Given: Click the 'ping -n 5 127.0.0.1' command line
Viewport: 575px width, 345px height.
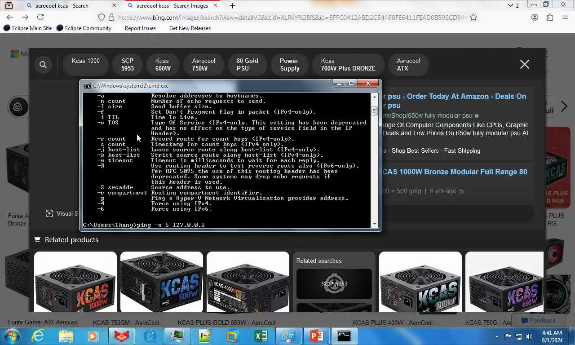Looking at the screenshot, I should [x=144, y=225].
